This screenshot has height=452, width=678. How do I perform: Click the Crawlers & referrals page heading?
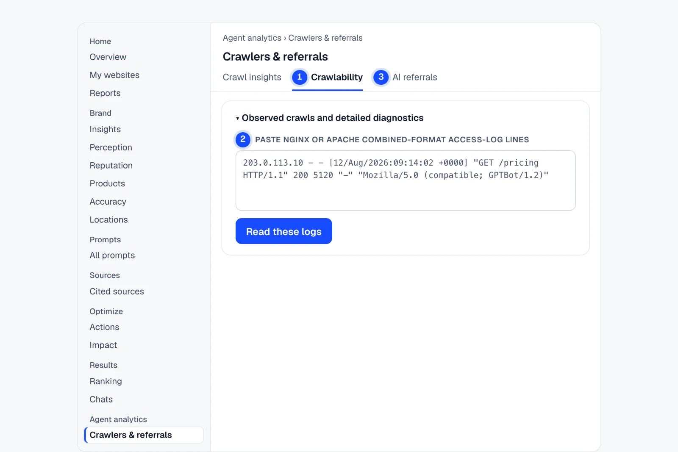pyautogui.click(x=275, y=57)
